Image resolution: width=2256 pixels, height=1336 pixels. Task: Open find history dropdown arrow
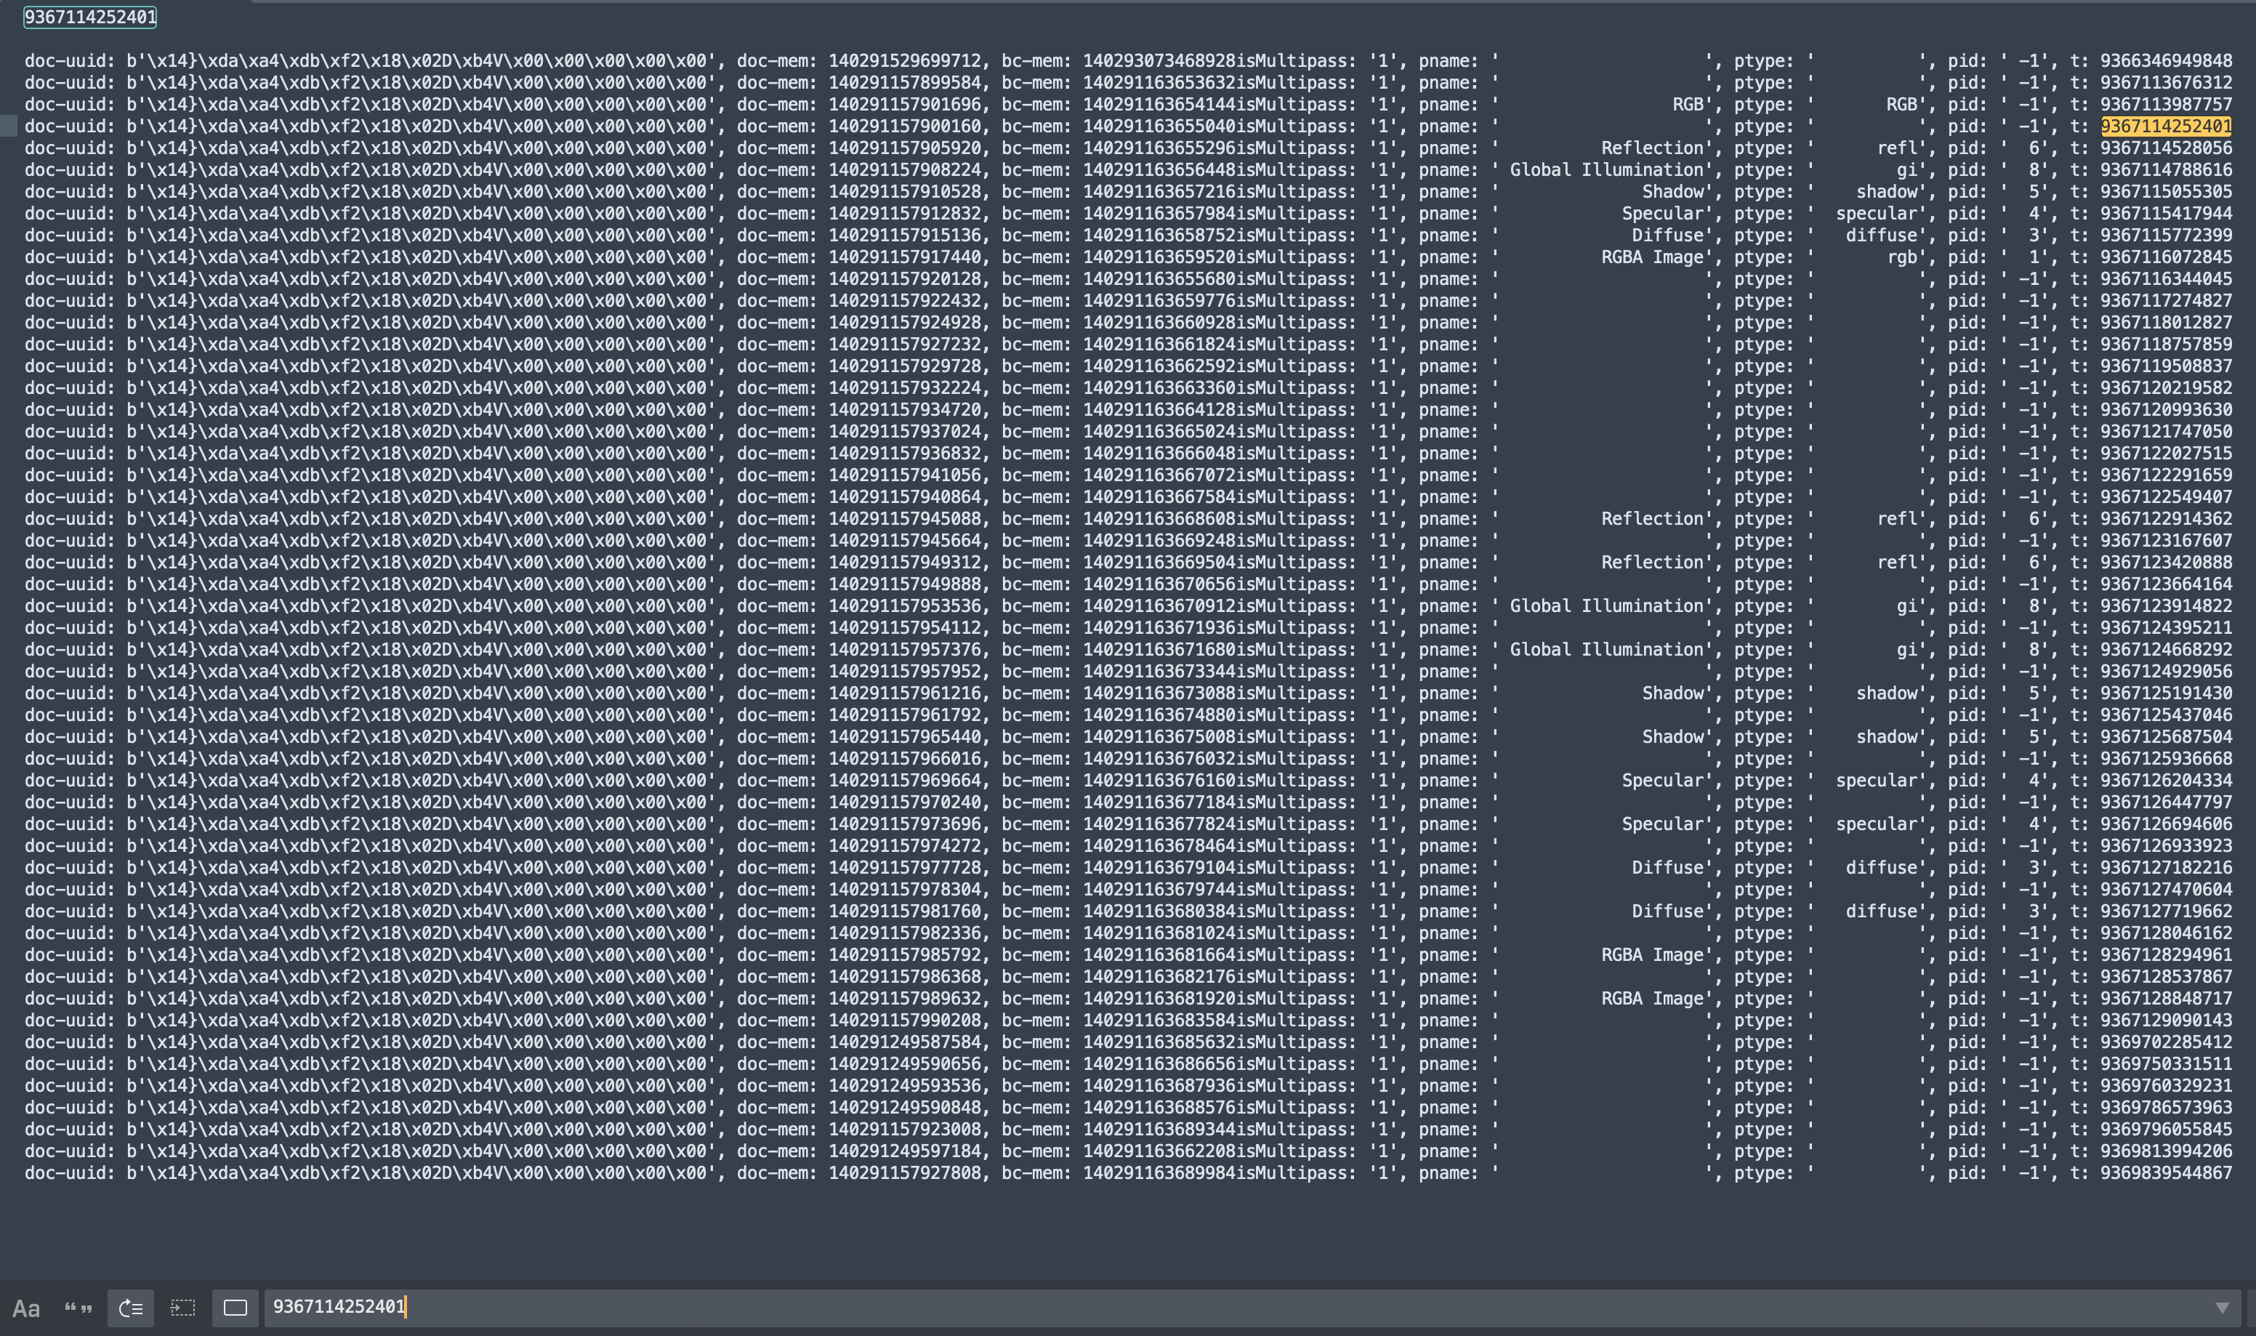coord(2222,1308)
